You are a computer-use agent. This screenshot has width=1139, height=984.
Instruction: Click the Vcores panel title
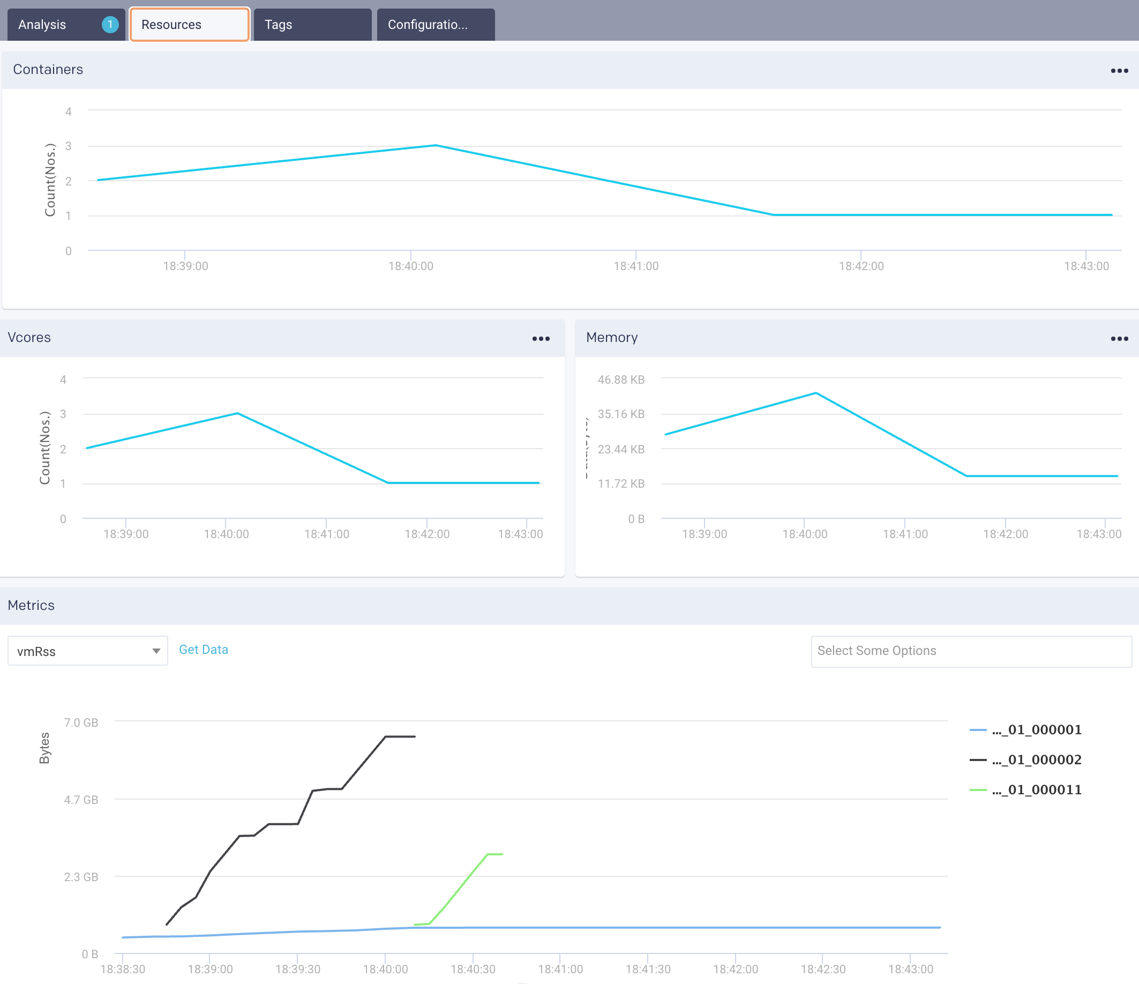(x=29, y=337)
